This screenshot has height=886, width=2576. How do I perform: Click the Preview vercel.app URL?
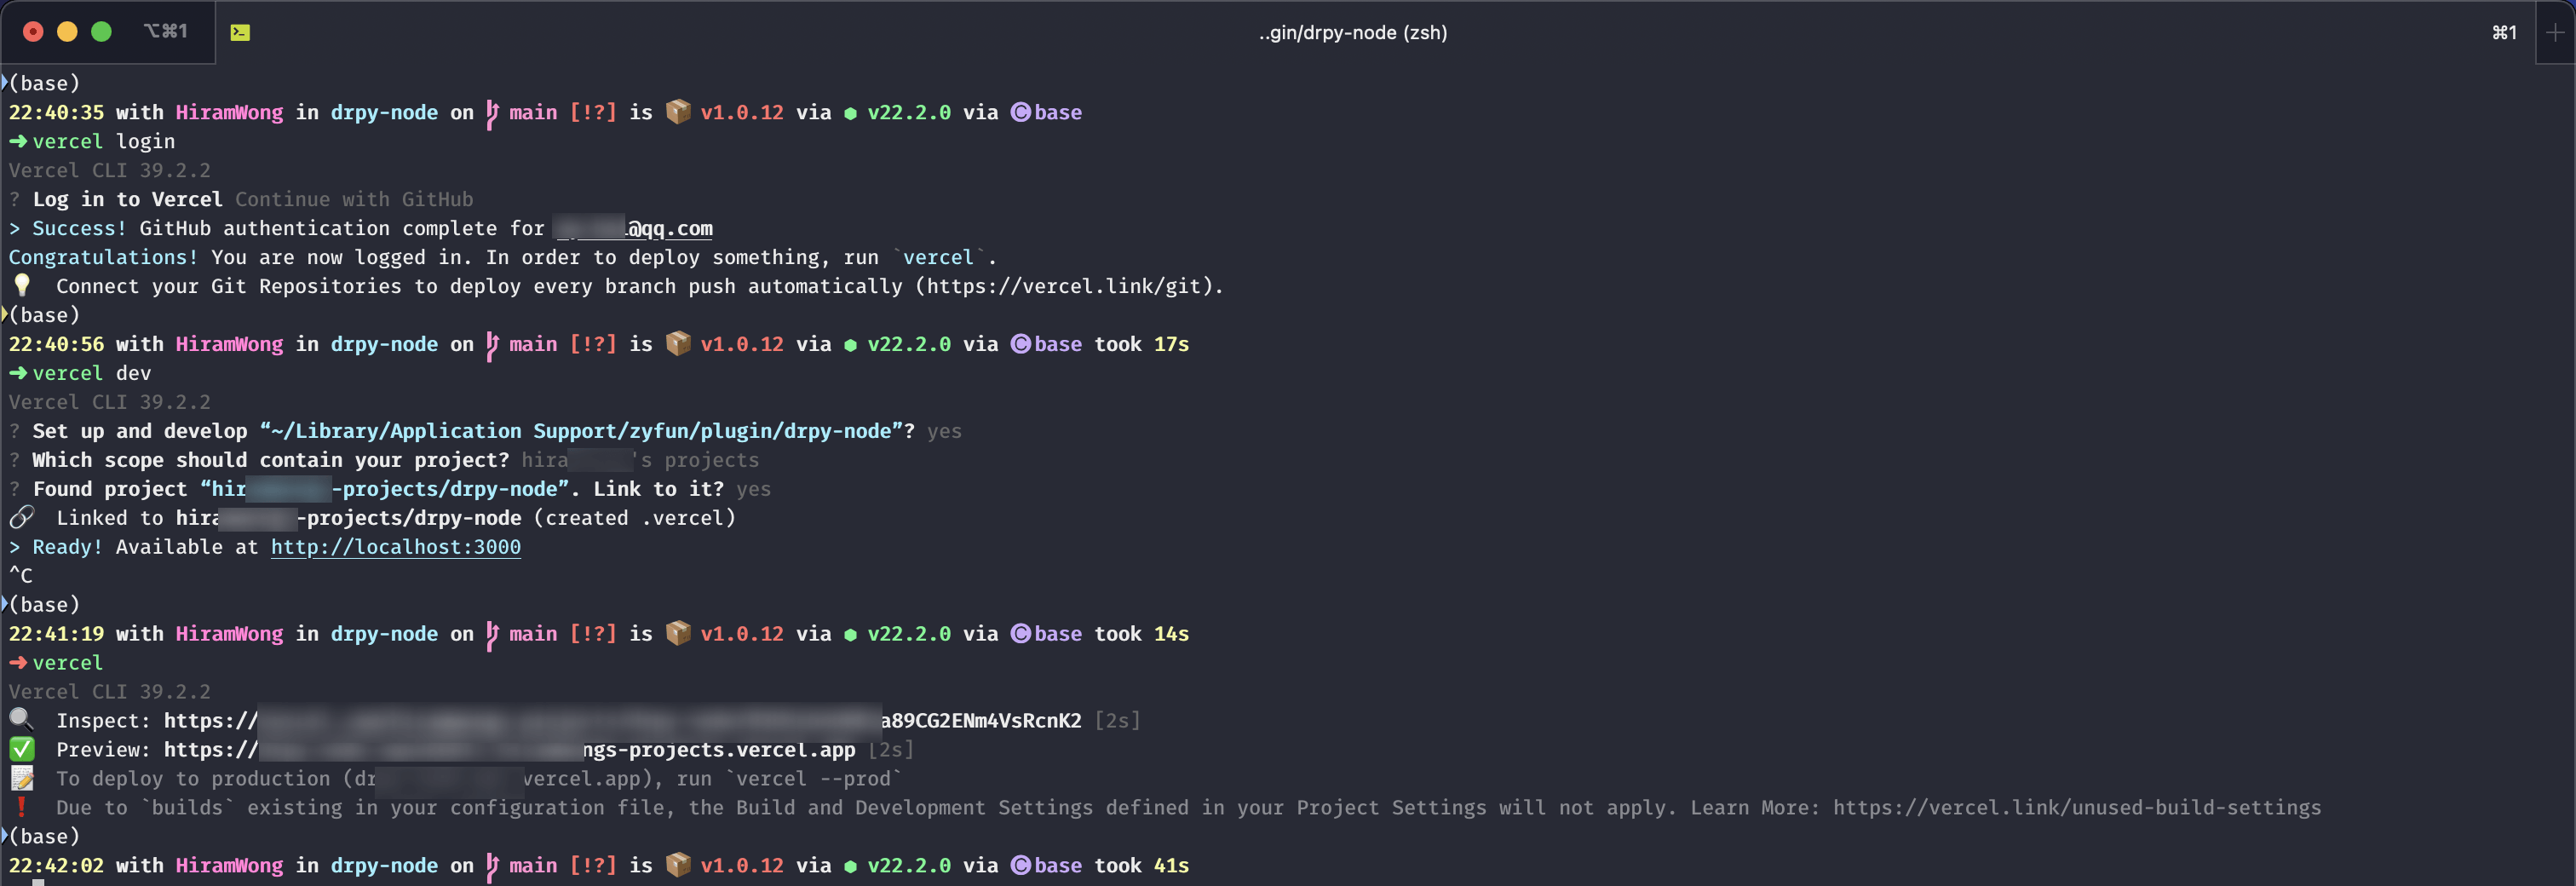[x=510, y=749]
